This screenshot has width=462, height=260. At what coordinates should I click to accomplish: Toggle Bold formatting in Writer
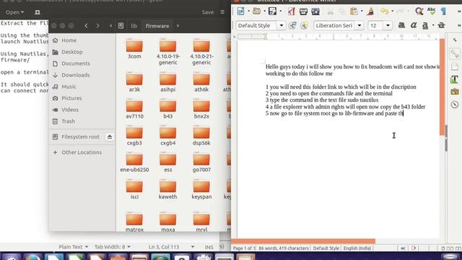click(401, 25)
